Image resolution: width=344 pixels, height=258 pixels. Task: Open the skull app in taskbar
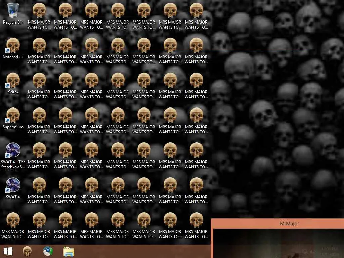pos(27,251)
